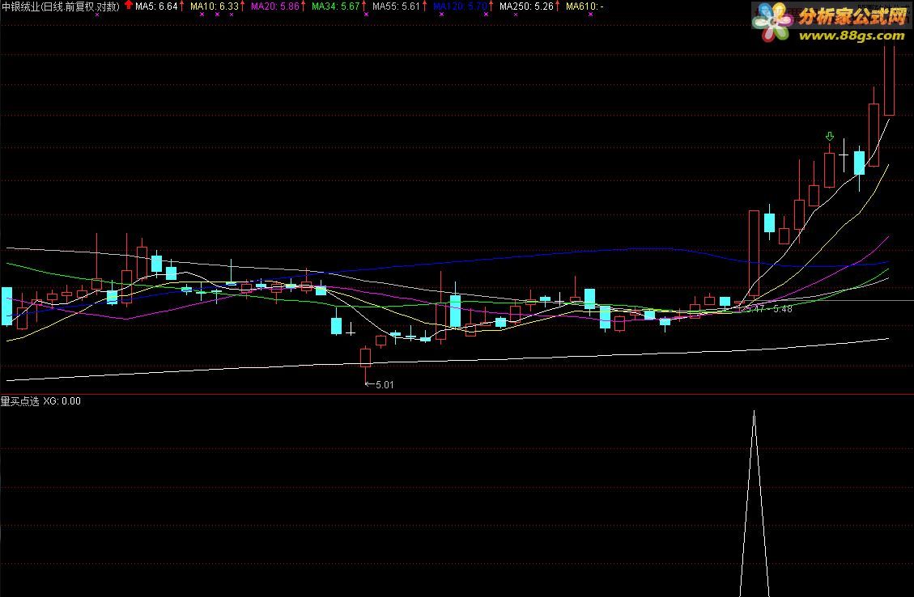Click the 量买点选 indicator name

19,400
